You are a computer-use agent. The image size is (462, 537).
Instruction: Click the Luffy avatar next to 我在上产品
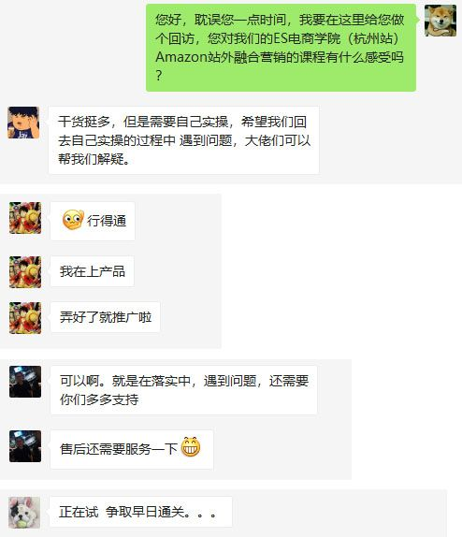tap(25, 272)
